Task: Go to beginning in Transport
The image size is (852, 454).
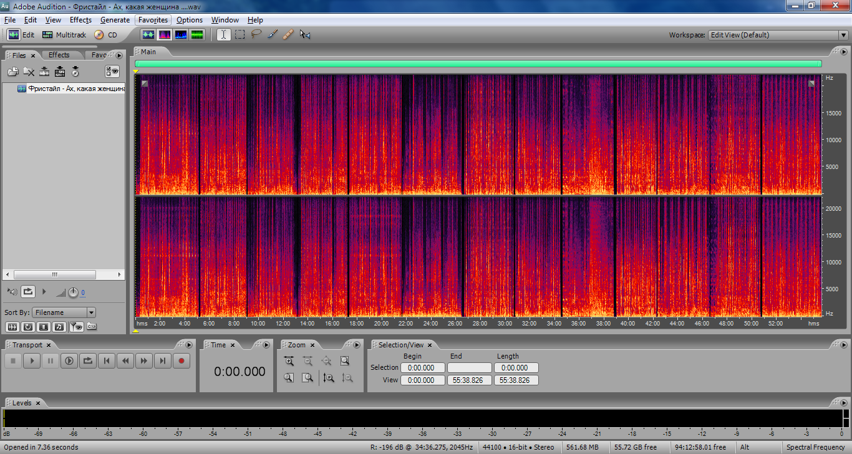Action: 107,360
